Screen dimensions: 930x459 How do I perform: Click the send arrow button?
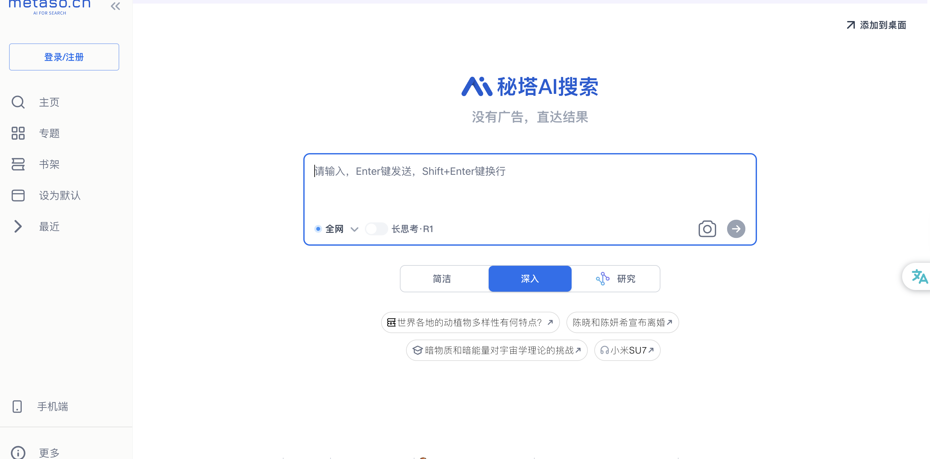[x=736, y=229]
